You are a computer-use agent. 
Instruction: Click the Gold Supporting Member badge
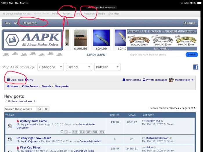click(186, 41)
